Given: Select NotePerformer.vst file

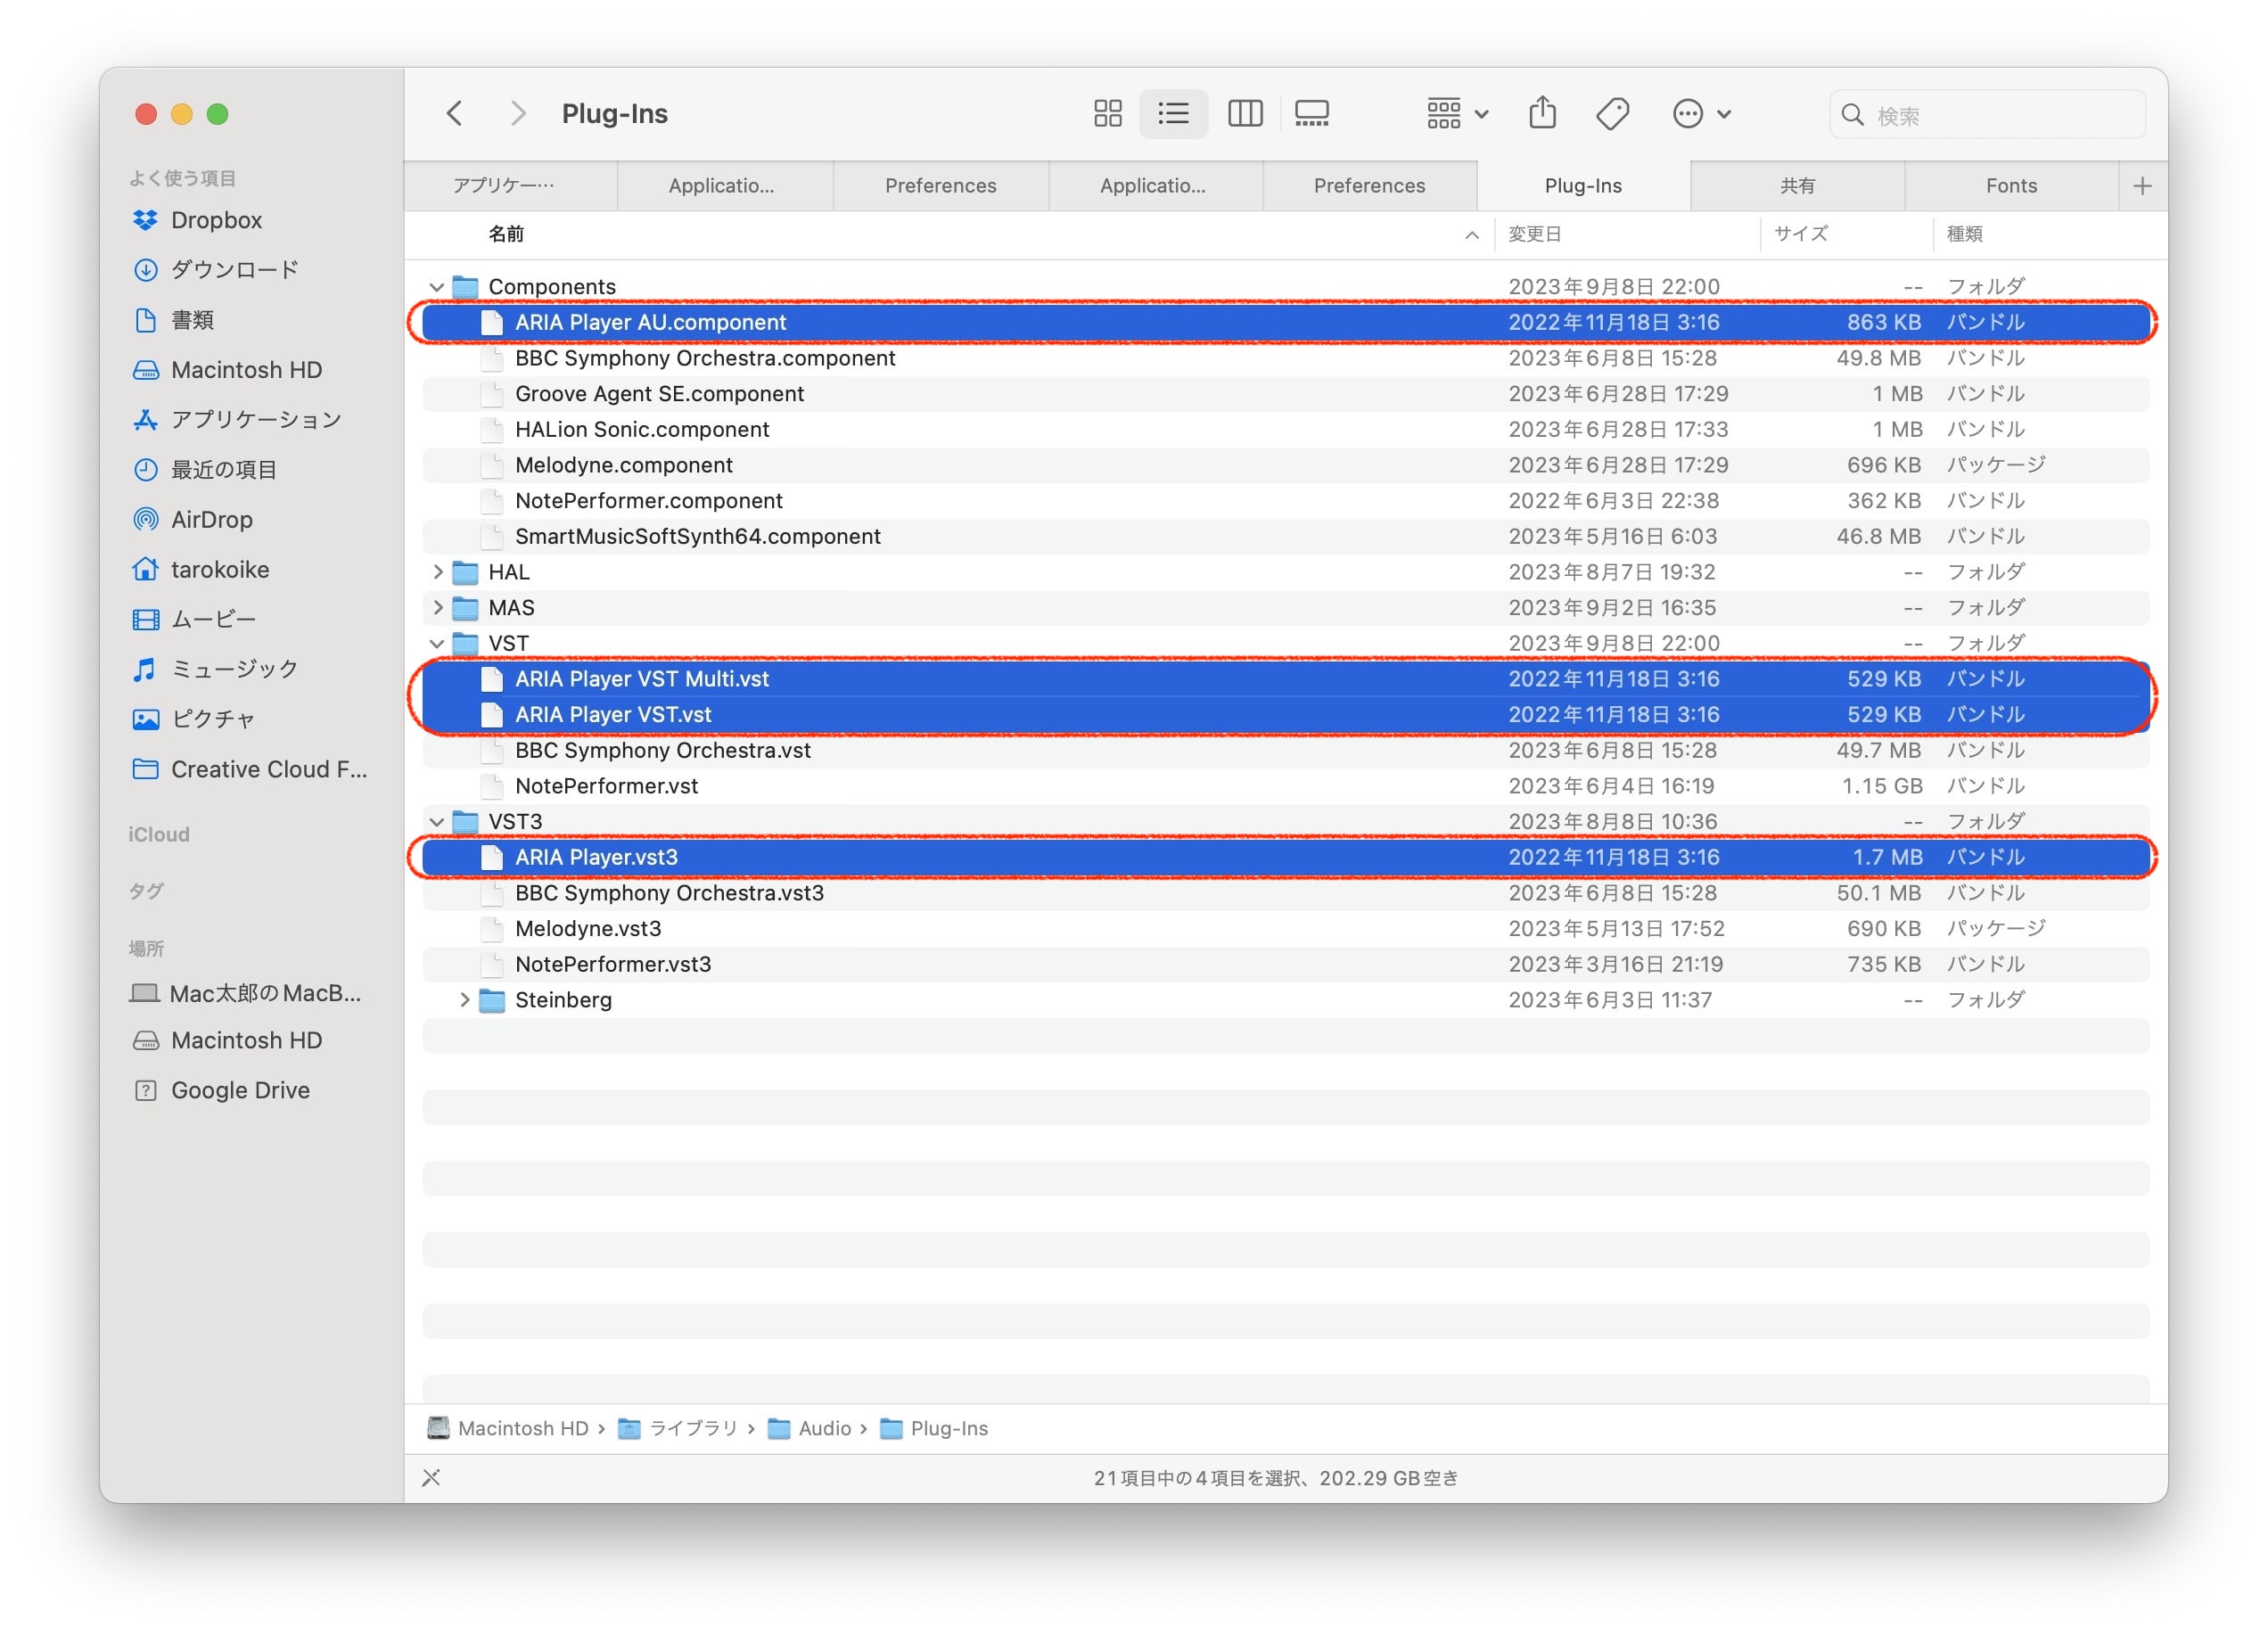Looking at the screenshot, I should pyautogui.click(x=1285, y=786).
